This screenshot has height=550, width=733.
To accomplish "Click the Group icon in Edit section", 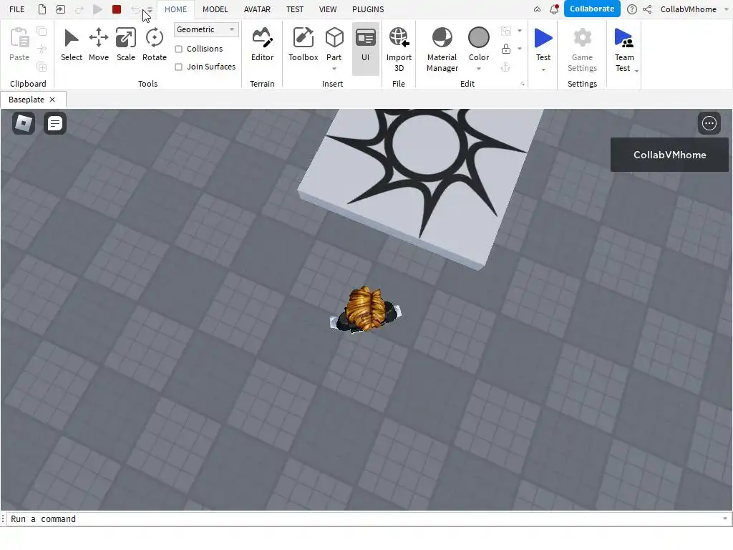I will point(506,31).
